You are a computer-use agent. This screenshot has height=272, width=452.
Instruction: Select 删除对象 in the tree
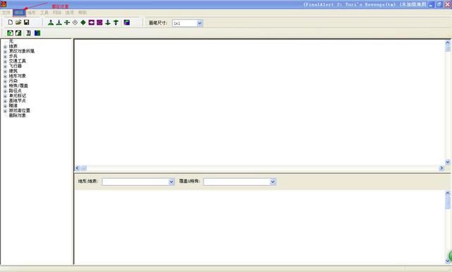[17, 115]
